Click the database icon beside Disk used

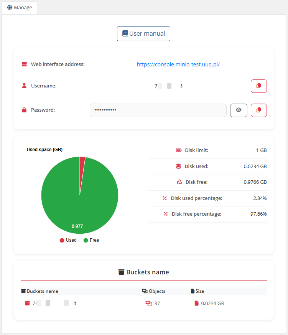tap(178, 166)
